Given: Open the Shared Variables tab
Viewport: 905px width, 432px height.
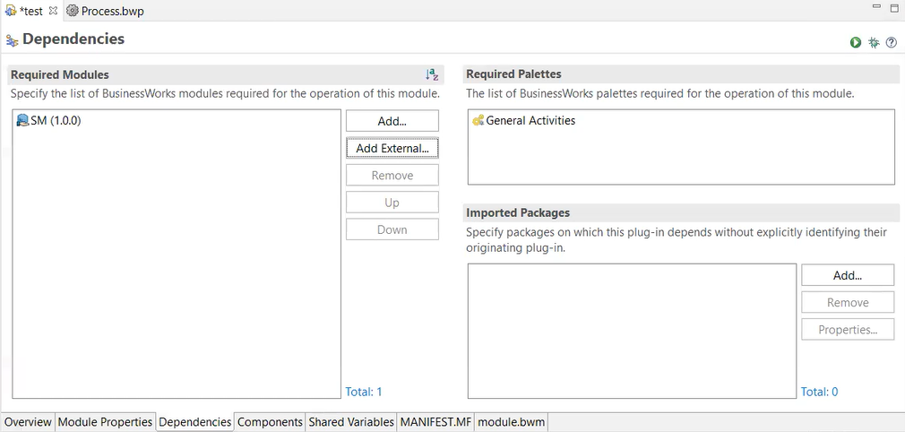Looking at the screenshot, I should [351, 422].
